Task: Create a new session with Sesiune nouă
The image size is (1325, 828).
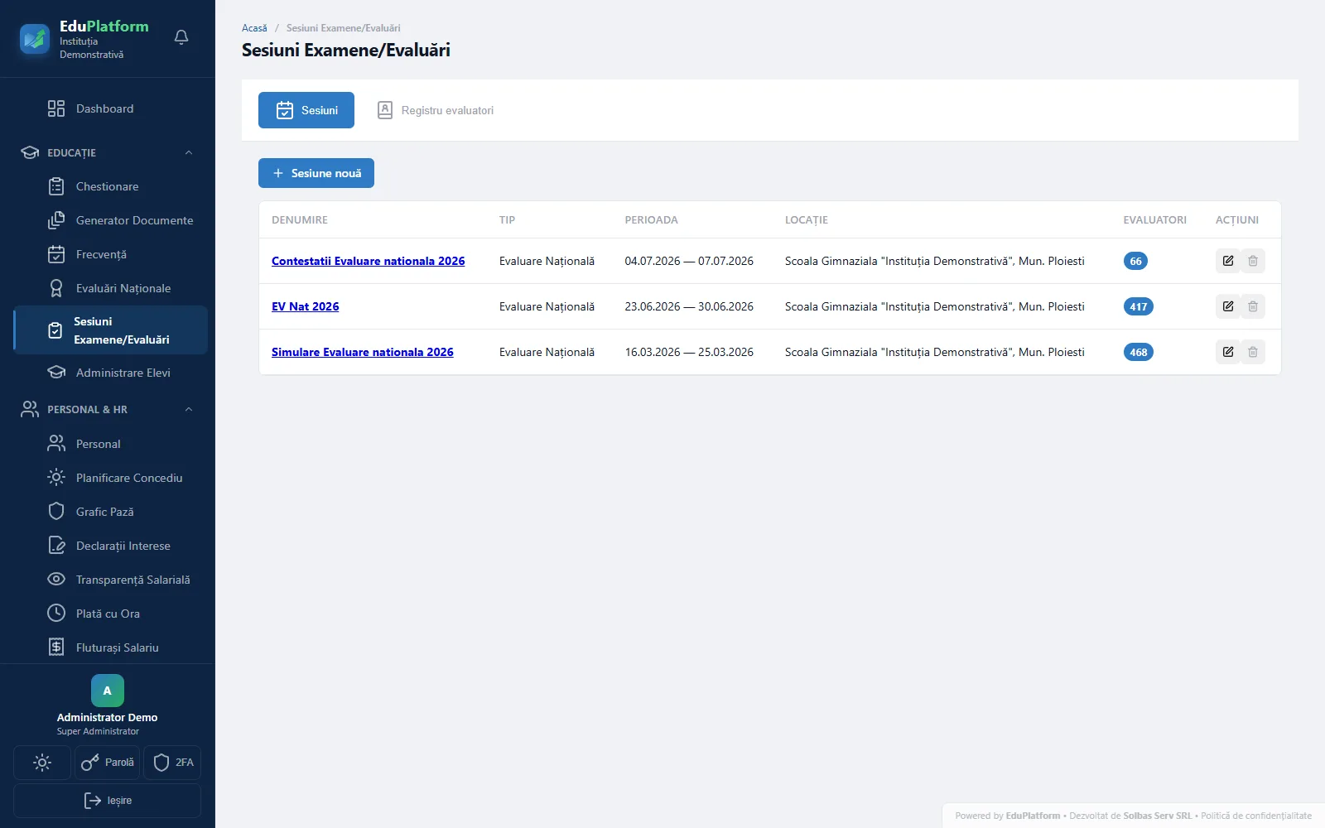Action: [x=316, y=173]
